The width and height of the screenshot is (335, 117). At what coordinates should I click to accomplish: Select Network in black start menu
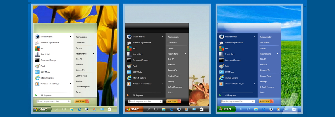pyautogui.click(x=171, y=65)
